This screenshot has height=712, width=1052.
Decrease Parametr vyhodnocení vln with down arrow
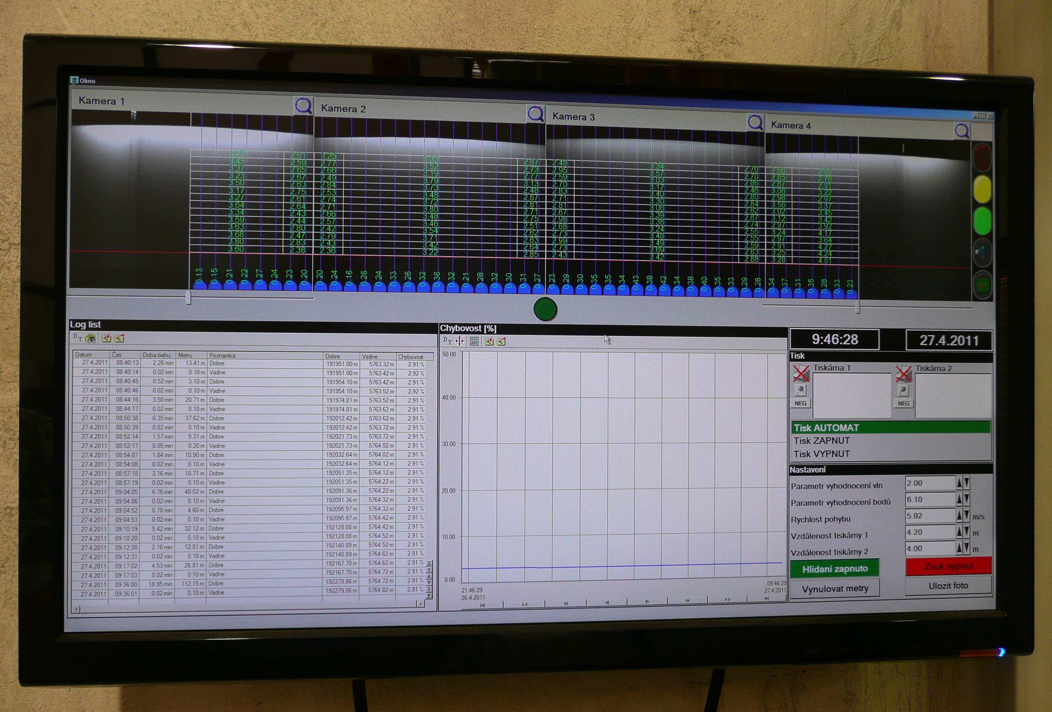click(967, 483)
